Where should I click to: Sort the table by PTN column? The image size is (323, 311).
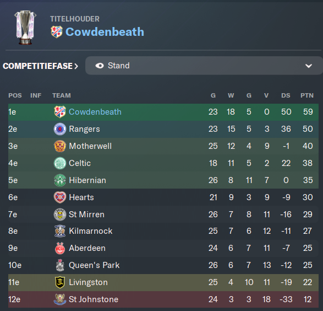click(x=307, y=95)
